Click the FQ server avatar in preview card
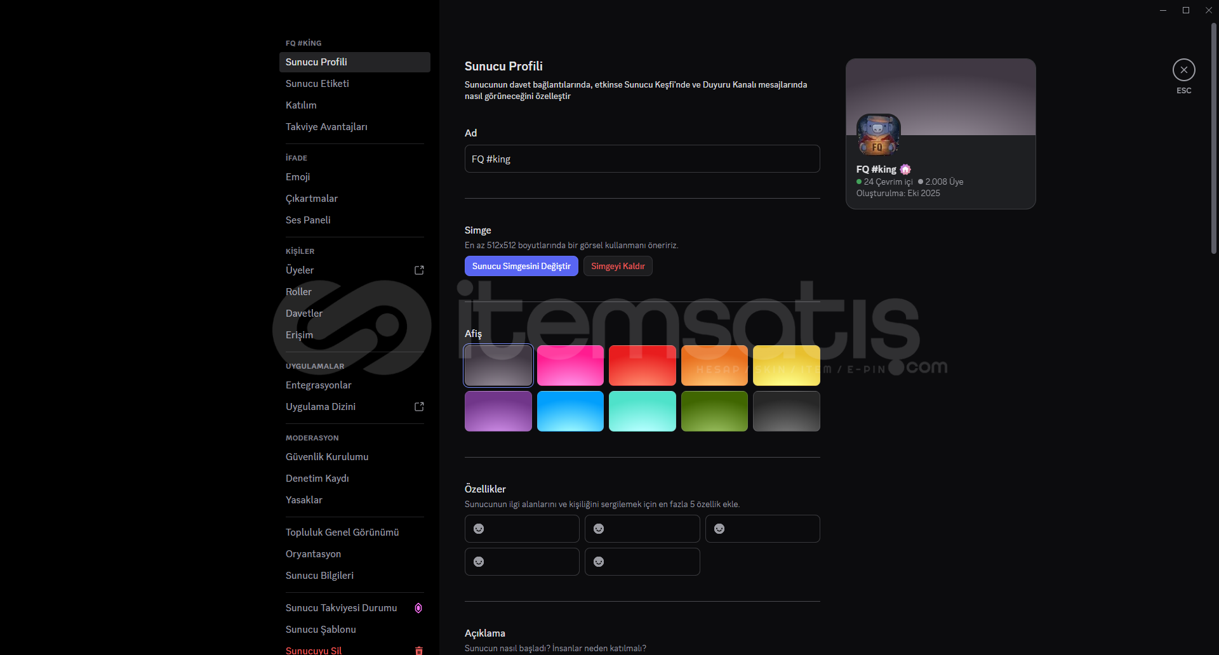1219x655 pixels. [878, 135]
